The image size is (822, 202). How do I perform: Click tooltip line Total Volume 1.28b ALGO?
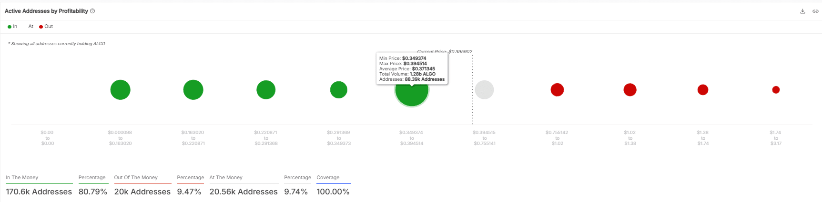407,74
